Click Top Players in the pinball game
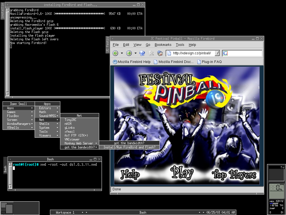The width and height of the screenshot is (286, 215). coord(234,174)
